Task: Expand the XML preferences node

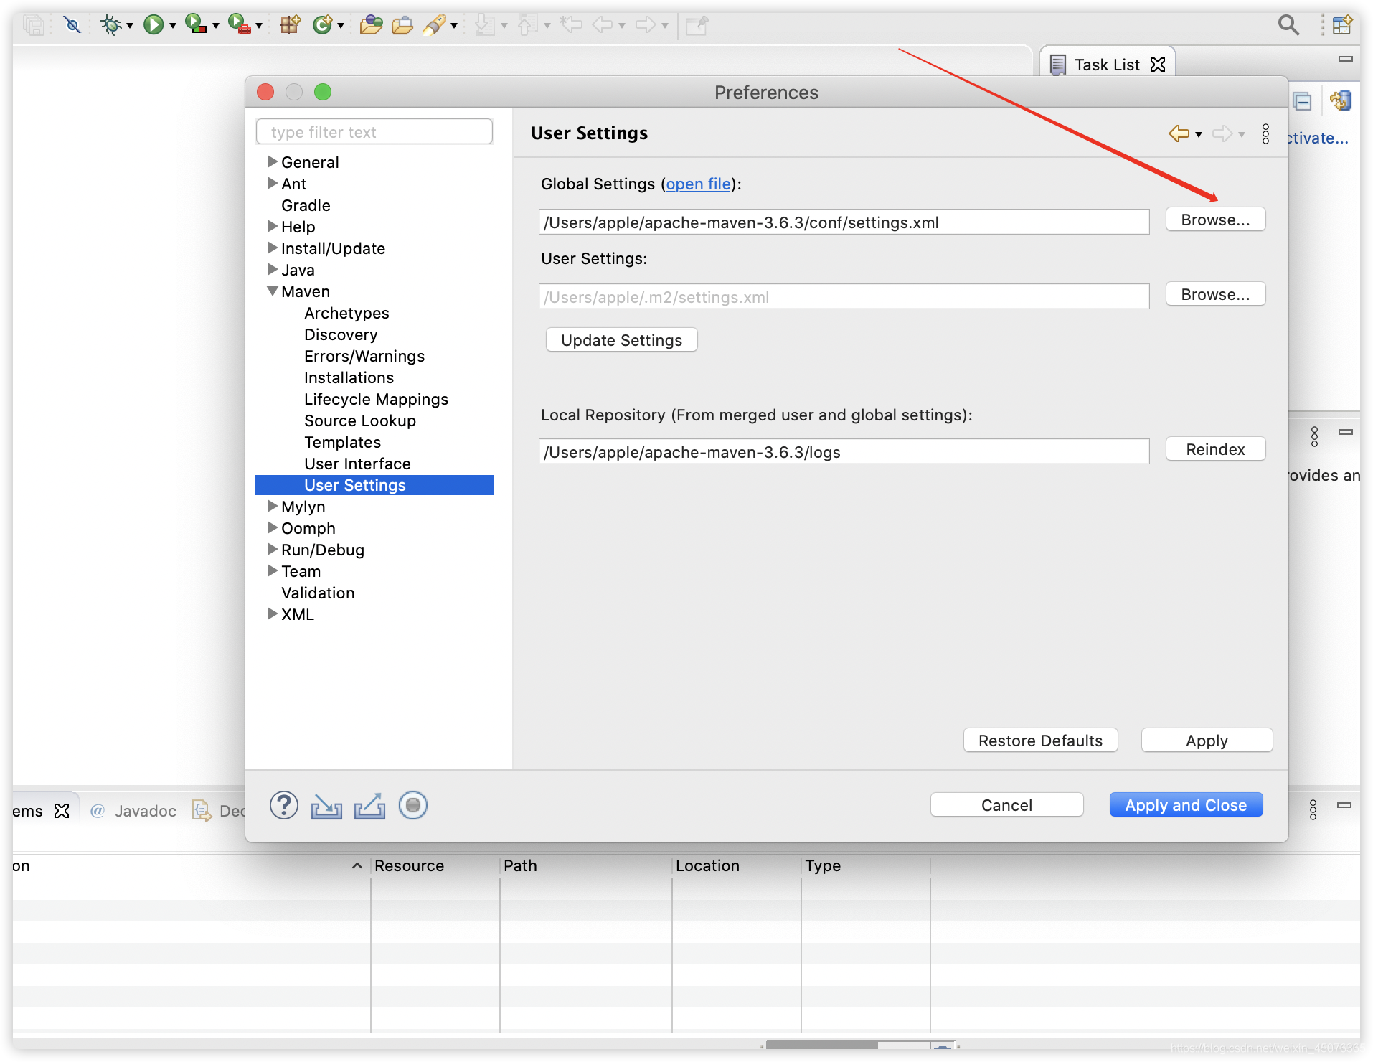Action: click(273, 613)
